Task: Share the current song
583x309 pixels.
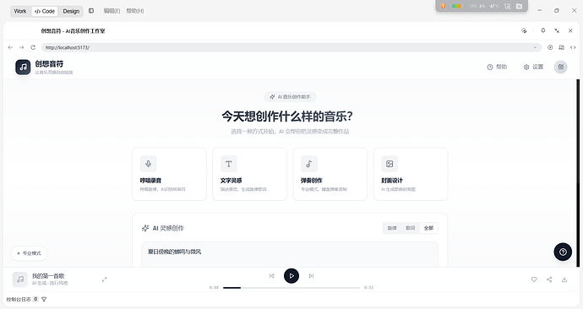Action: point(549,279)
